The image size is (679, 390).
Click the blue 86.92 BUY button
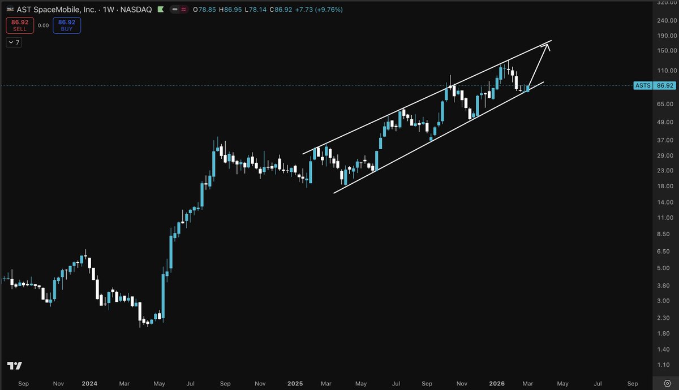coord(67,25)
